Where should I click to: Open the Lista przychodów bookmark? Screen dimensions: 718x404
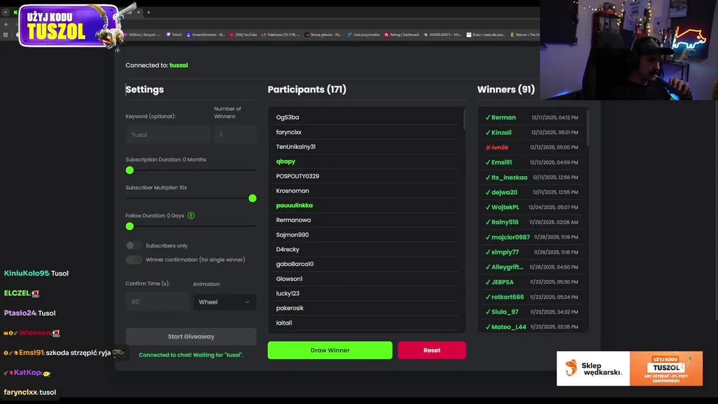point(363,35)
